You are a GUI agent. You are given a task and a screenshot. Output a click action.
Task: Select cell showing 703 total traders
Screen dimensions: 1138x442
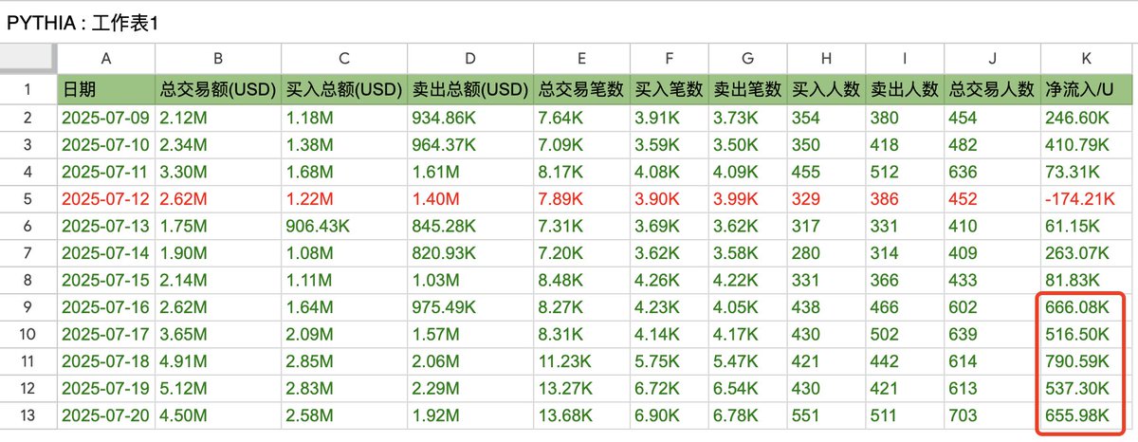(992, 415)
